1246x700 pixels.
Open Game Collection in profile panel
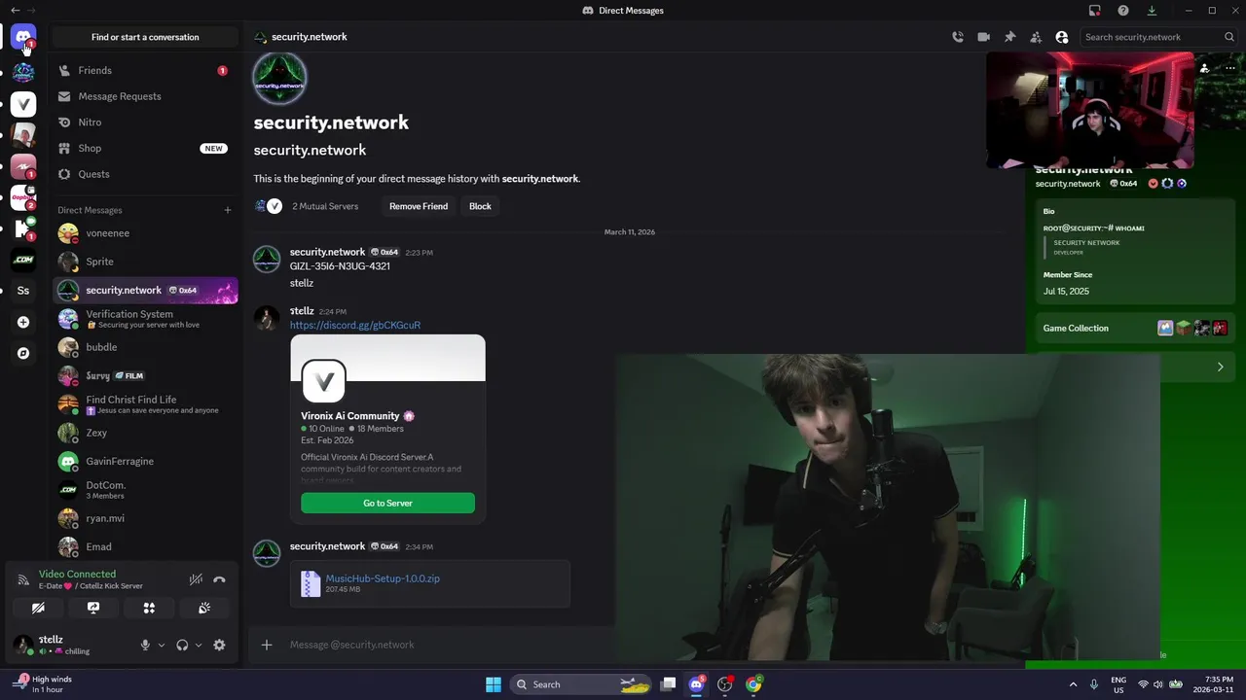(1135, 328)
